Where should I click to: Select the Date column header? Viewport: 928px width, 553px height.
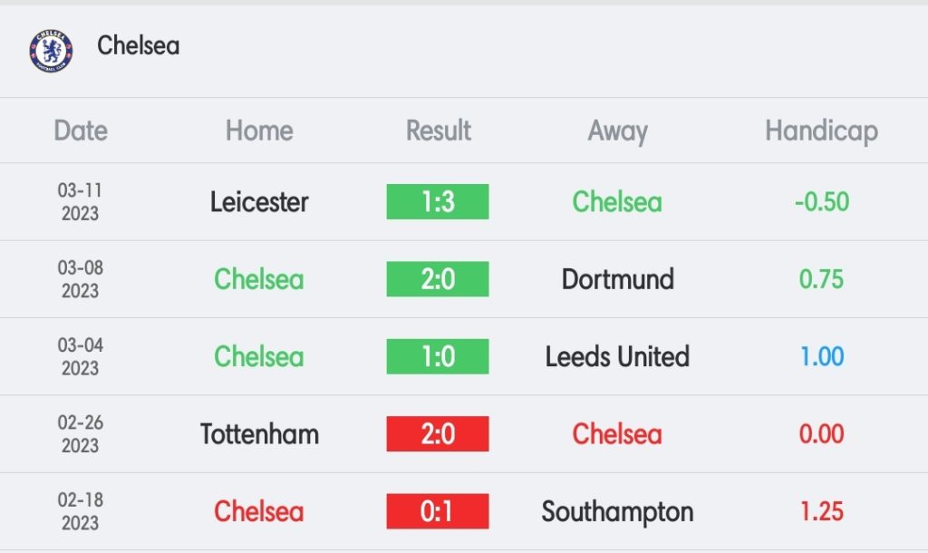pyautogui.click(x=81, y=131)
